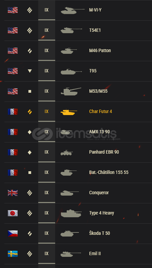Image resolution: width=152 pixels, height=268 pixels.
Task: Click the Swedish flag next to Emil II
Action: click(x=13, y=254)
